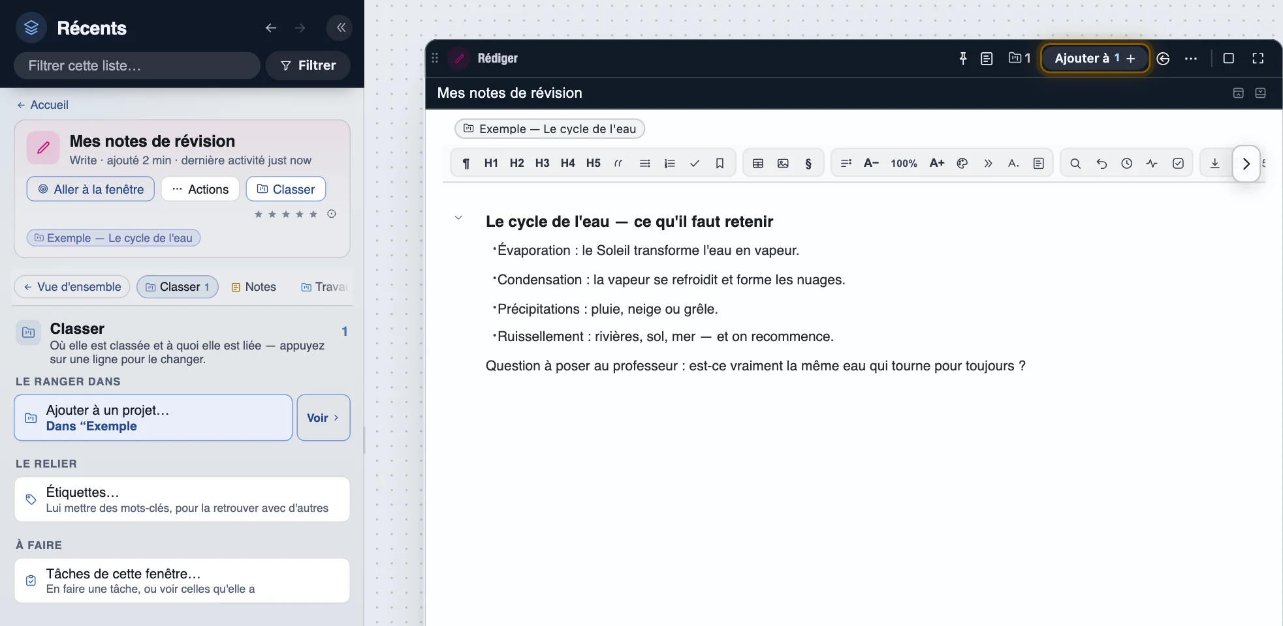This screenshot has width=1283, height=626.
Task: Insert a table in the note
Action: point(758,164)
